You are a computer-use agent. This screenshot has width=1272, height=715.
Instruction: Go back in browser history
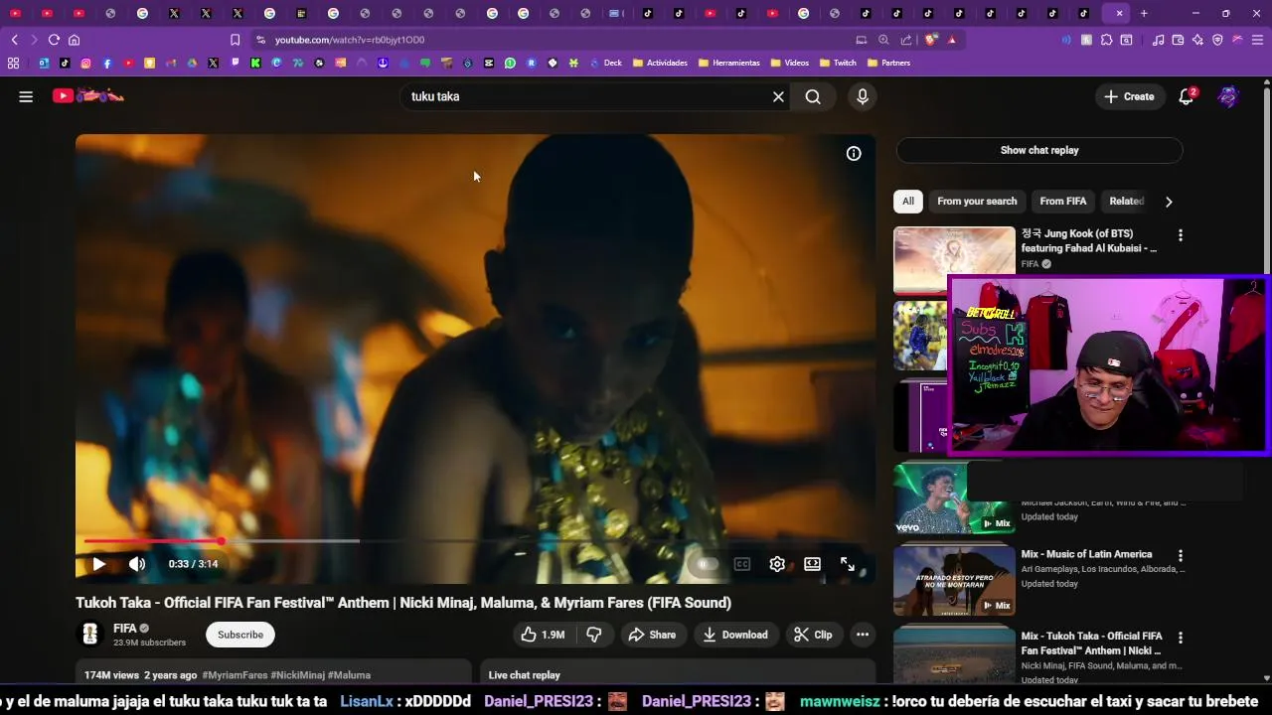(x=14, y=40)
